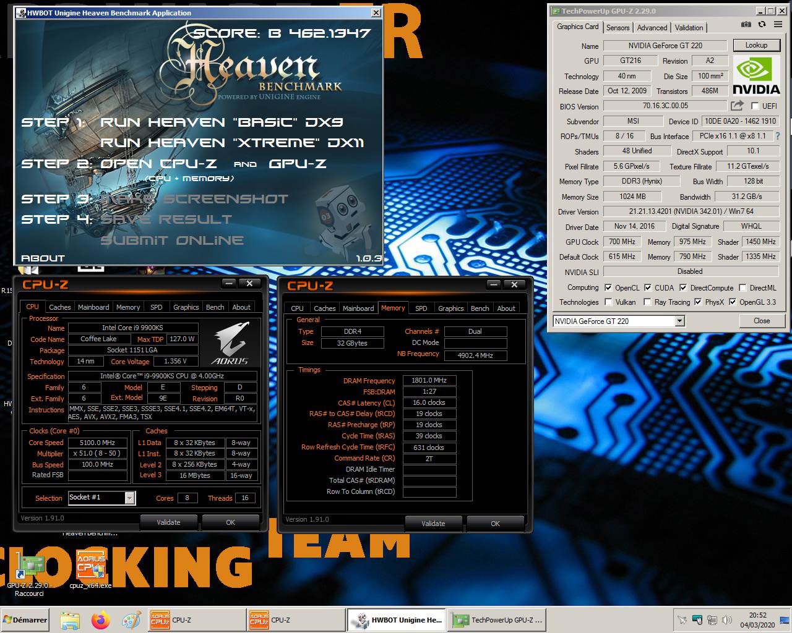
Task: Open Graphics tab in right CPU-Z window
Action: (x=451, y=308)
